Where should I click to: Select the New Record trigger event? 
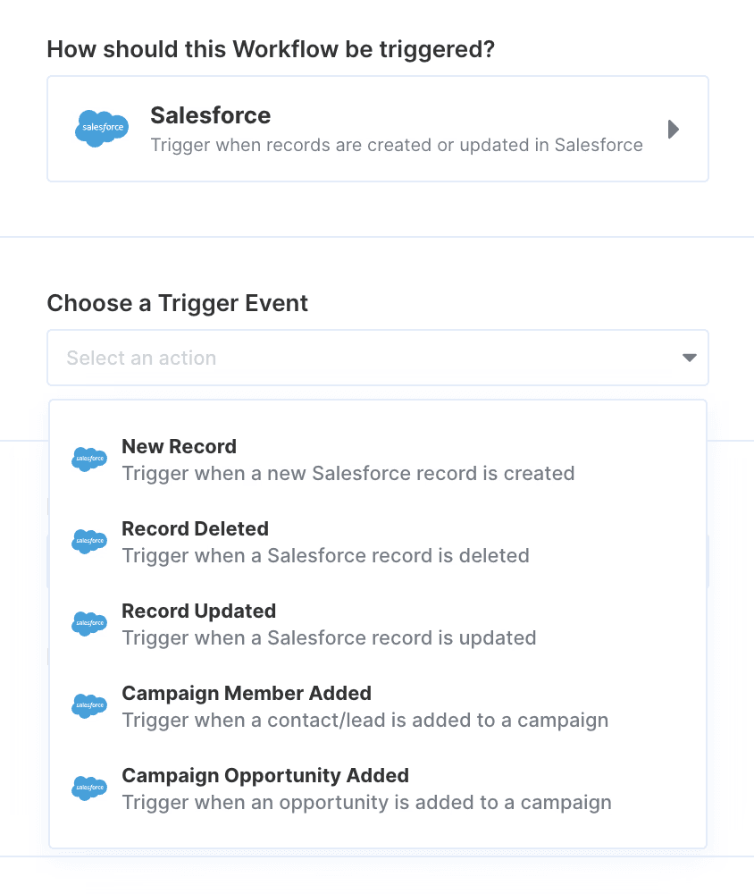tap(179, 447)
